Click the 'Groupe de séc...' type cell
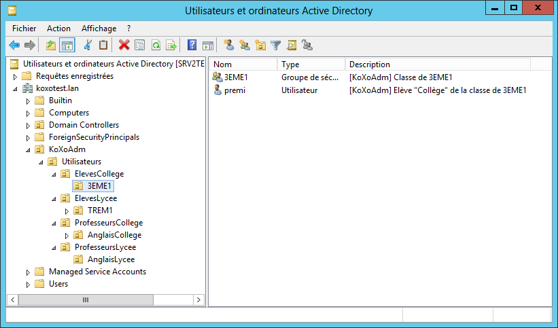The image size is (558, 328). pos(310,77)
